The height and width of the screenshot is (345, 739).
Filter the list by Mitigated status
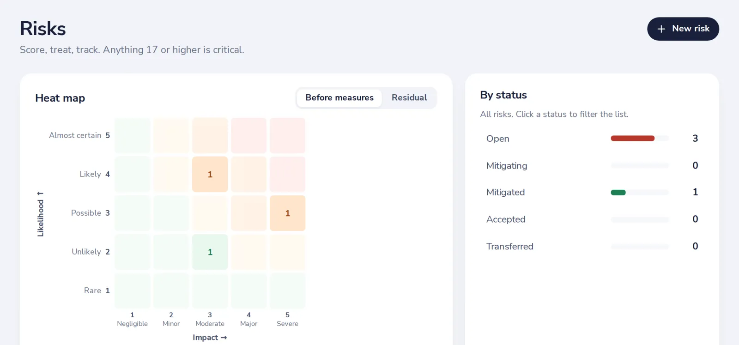(x=592, y=192)
